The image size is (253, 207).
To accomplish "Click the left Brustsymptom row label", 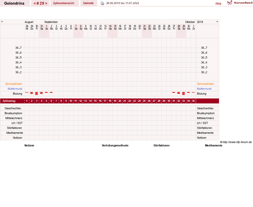I will [13, 113].
